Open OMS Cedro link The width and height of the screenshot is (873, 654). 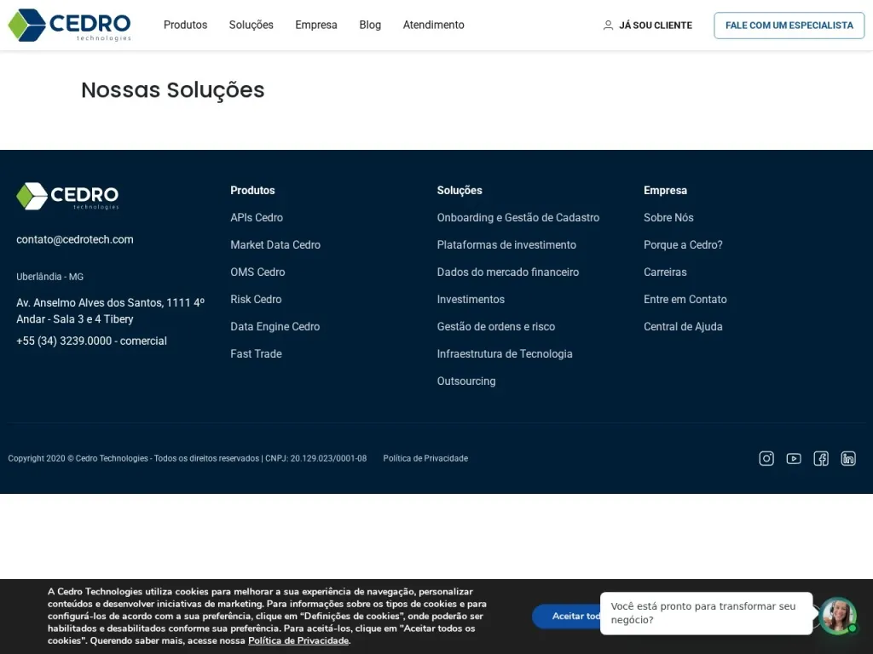coord(257,272)
